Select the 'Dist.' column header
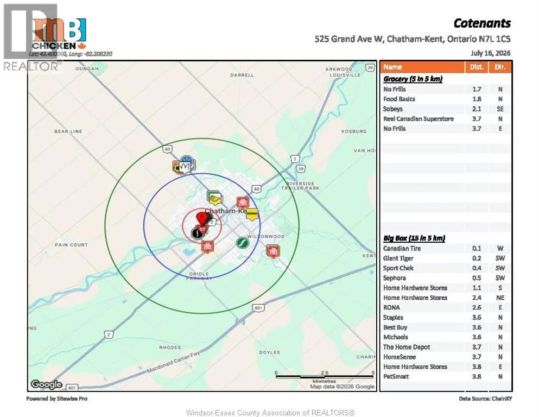The height and width of the screenshot is (417, 539). 477,67
